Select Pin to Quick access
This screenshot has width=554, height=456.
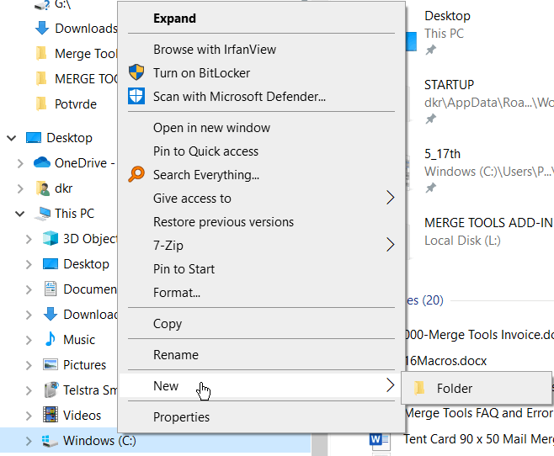click(x=262, y=151)
